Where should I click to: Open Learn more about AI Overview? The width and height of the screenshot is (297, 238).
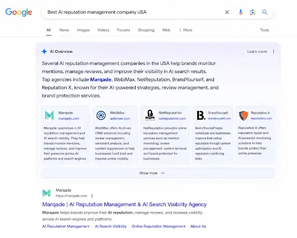click(x=257, y=52)
